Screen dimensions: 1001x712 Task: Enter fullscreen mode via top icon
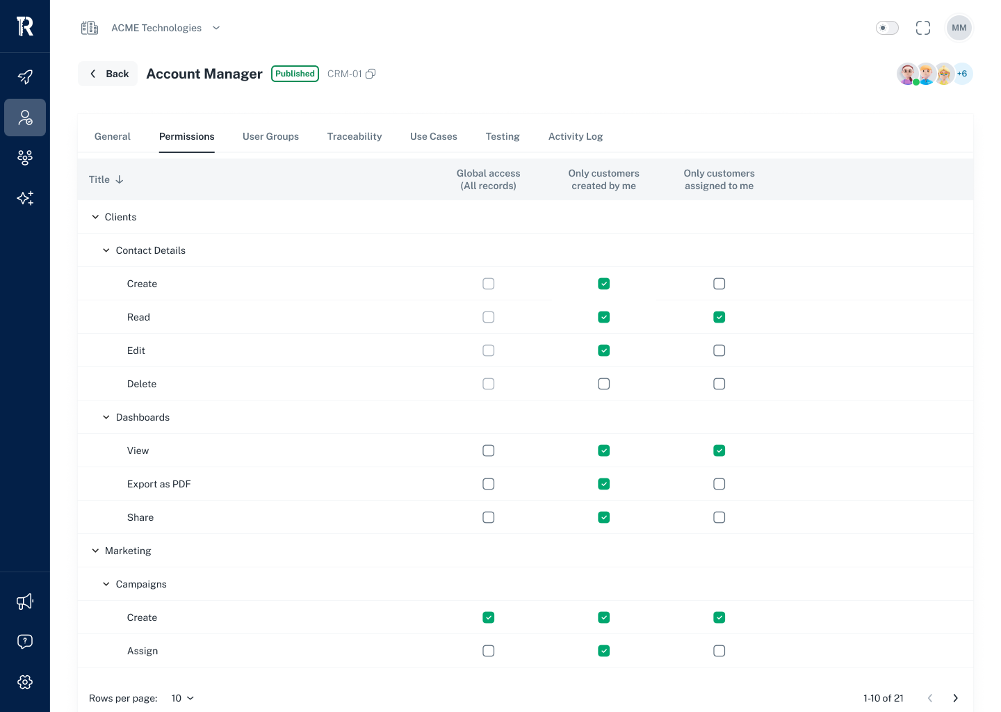coord(923,28)
